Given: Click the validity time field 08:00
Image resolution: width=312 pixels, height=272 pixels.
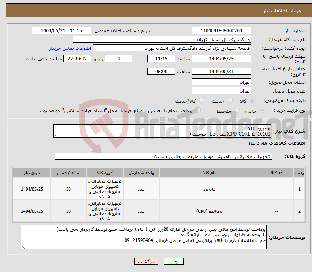Looking at the screenshot, I should coord(161,71).
